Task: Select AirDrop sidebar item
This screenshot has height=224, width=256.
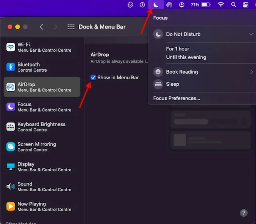Action: point(42,87)
